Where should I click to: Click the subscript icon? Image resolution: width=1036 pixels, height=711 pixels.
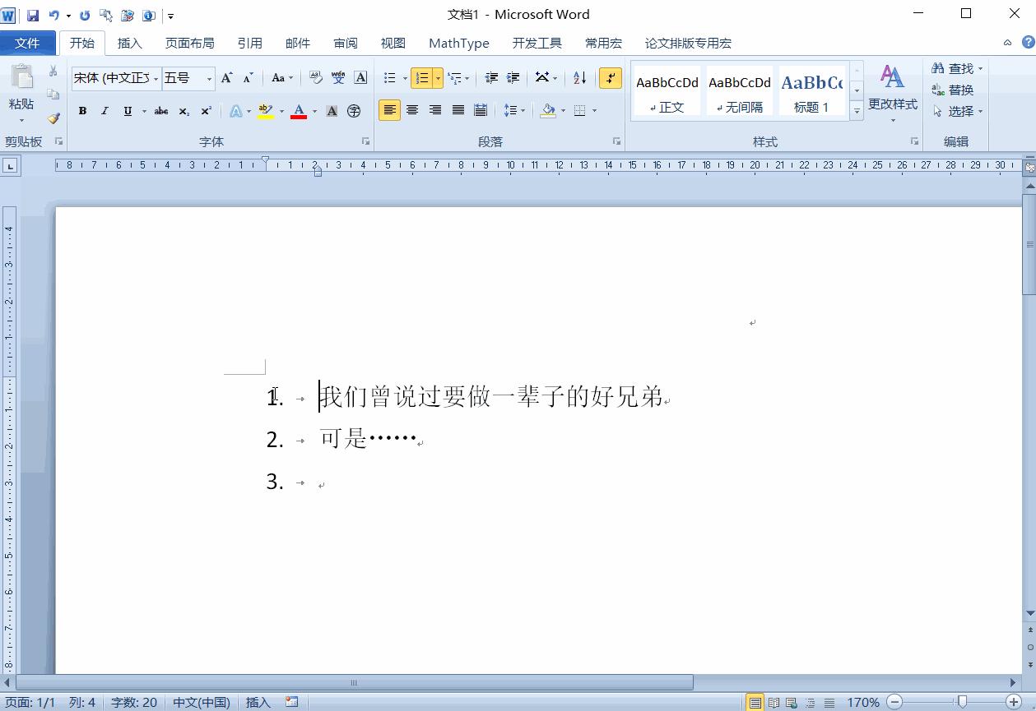[x=184, y=109]
